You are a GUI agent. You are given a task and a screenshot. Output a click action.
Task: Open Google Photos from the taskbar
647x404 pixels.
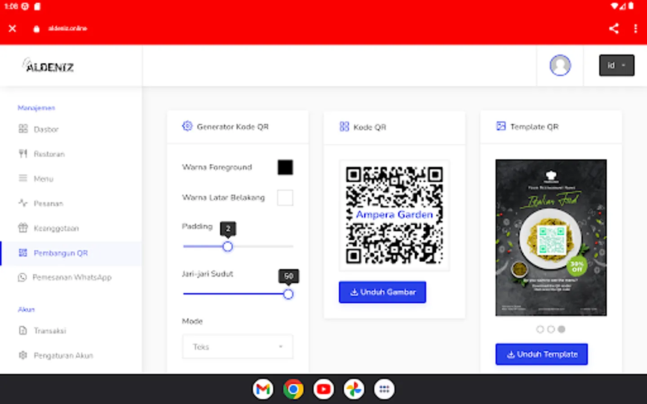pyautogui.click(x=354, y=389)
